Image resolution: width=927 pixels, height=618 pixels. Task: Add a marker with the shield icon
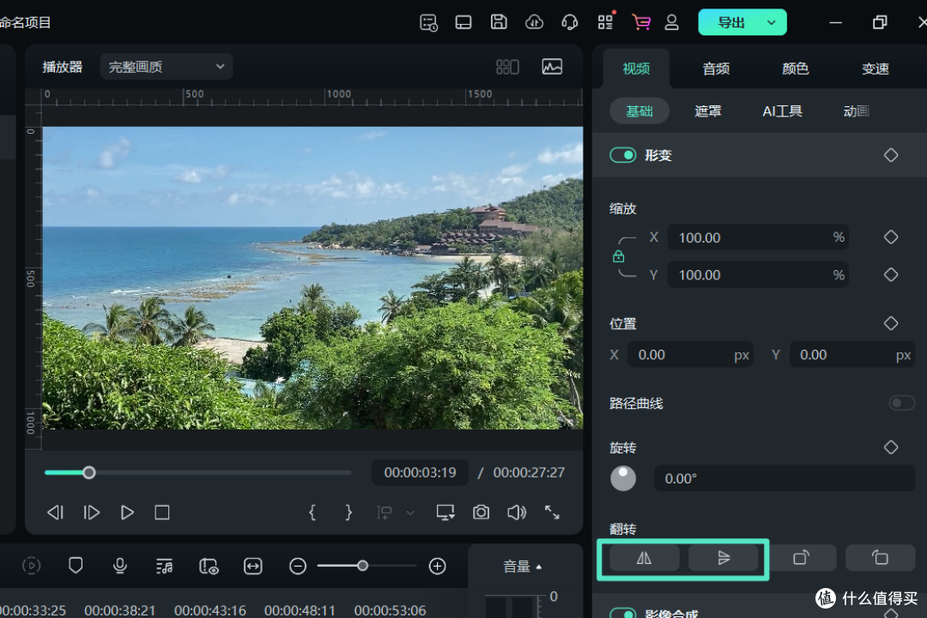pyautogui.click(x=76, y=566)
